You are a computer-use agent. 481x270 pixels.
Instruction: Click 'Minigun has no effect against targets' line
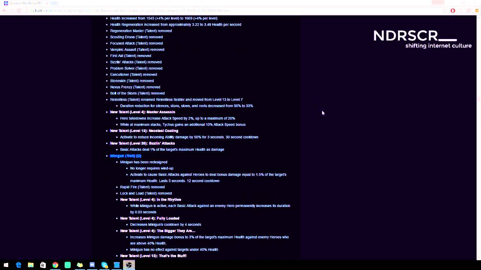point(174,249)
